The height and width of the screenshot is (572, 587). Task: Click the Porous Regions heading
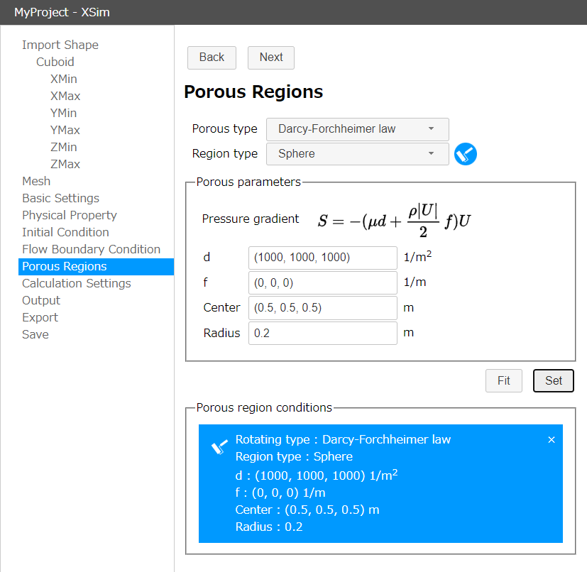253,92
